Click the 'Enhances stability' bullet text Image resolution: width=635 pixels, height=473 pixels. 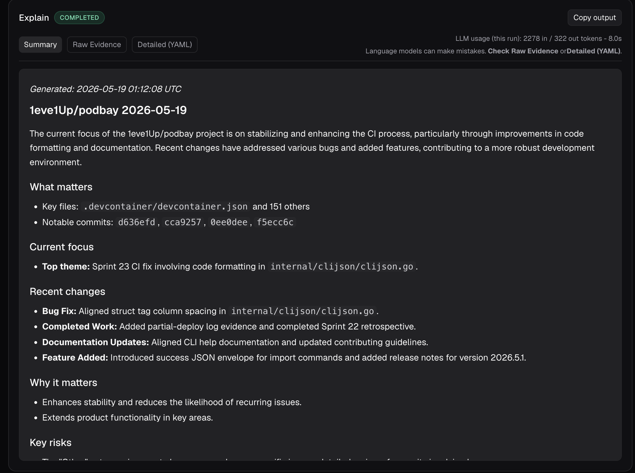tap(172, 402)
